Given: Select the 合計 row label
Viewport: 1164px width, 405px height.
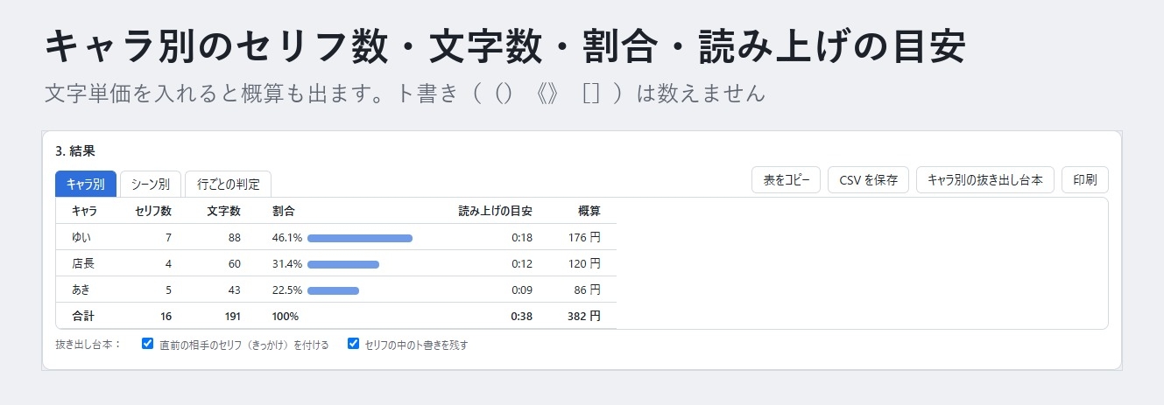Looking at the screenshot, I should 82,316.
